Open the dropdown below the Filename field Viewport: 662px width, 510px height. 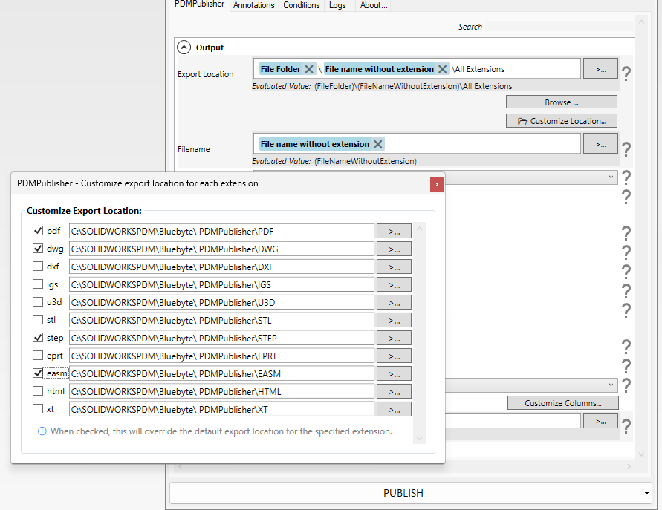tap(611, 177)
